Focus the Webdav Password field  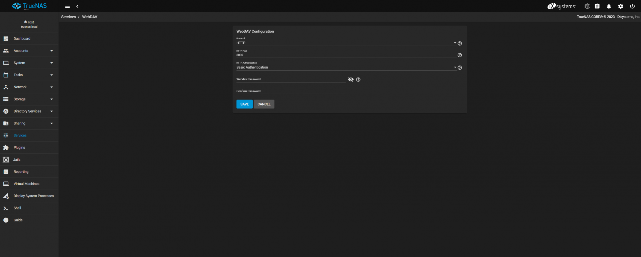[x=291, y=79]
